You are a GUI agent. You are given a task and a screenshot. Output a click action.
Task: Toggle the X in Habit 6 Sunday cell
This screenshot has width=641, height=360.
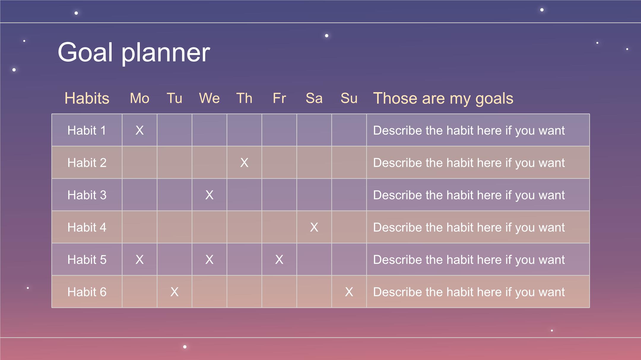click(x=349, y=292)
